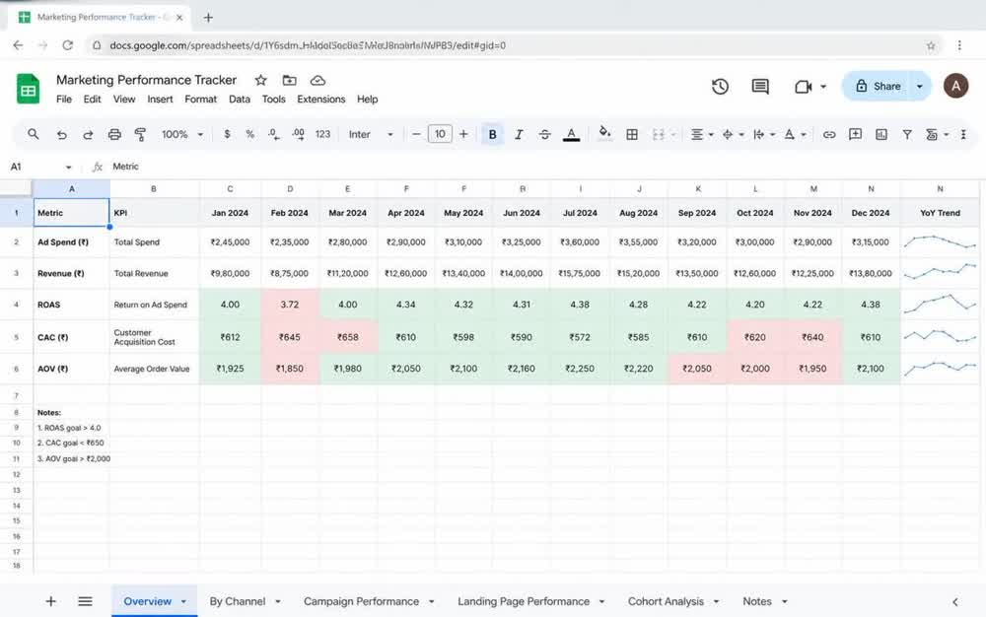Open the filter views icon
This screenshot has height=617, width=986.
pos(932,134)
